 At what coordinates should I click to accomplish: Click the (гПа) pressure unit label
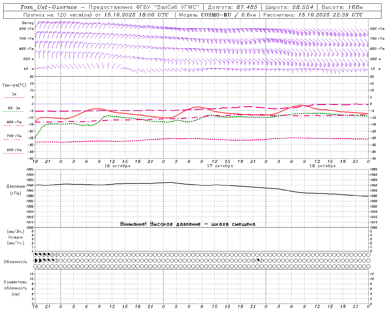point(16,193)
